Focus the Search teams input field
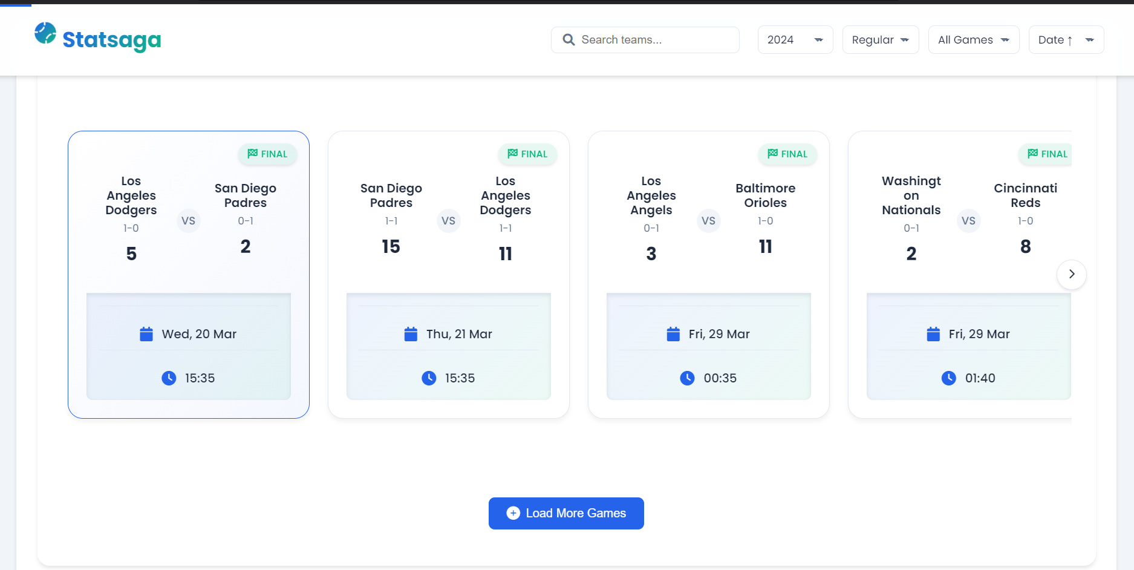1134x570 pixels. [645, 40]
